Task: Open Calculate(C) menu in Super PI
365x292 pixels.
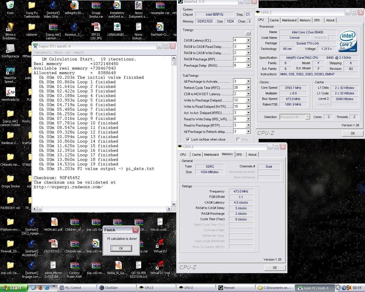Action: pyautogui.click(x=42, y=52)
